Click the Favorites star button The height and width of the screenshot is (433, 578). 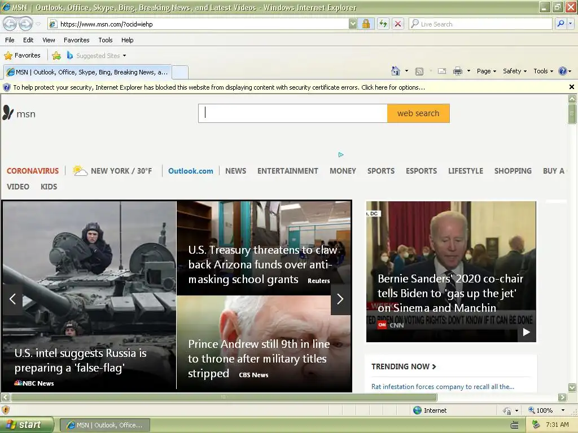pyautogui.click(x=22, y=56)
